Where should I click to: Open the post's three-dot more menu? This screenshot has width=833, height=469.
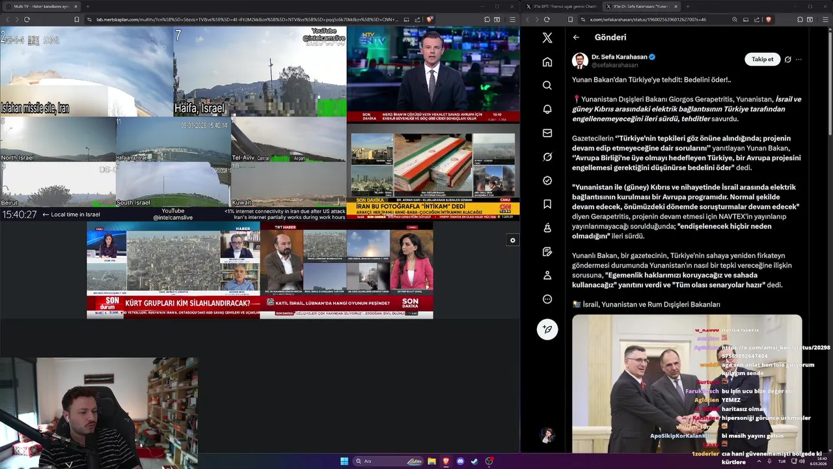[799, 59]
